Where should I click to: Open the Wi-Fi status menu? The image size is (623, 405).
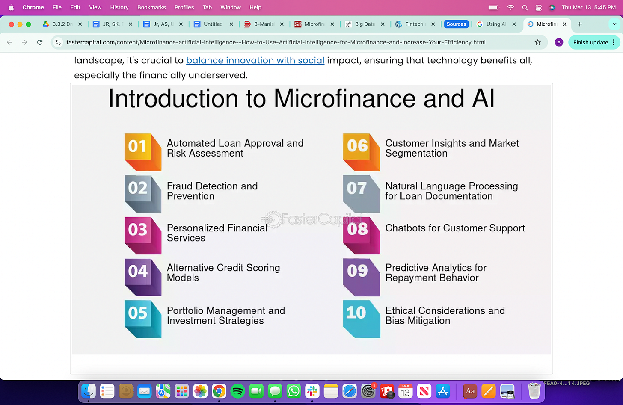coord(510,7)
